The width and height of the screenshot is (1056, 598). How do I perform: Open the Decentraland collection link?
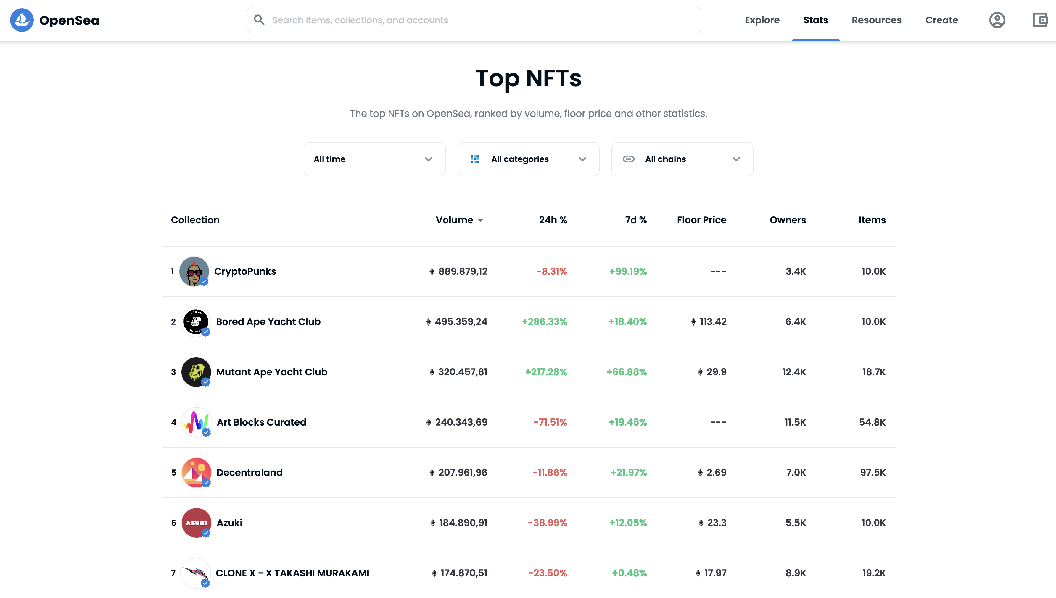click(x=249, y=472)
